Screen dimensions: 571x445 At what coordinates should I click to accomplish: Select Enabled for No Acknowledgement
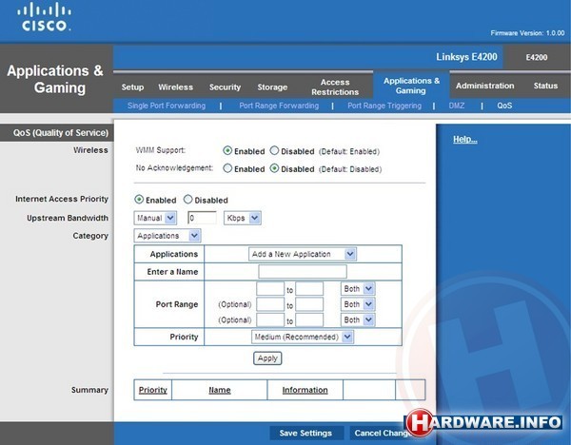(x=227, y=168)
